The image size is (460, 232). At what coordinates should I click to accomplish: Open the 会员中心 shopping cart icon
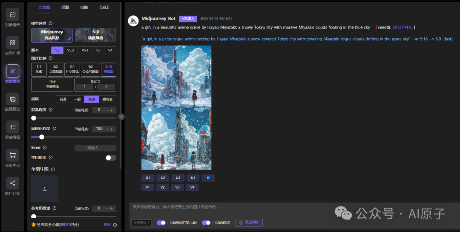(13, 155)
